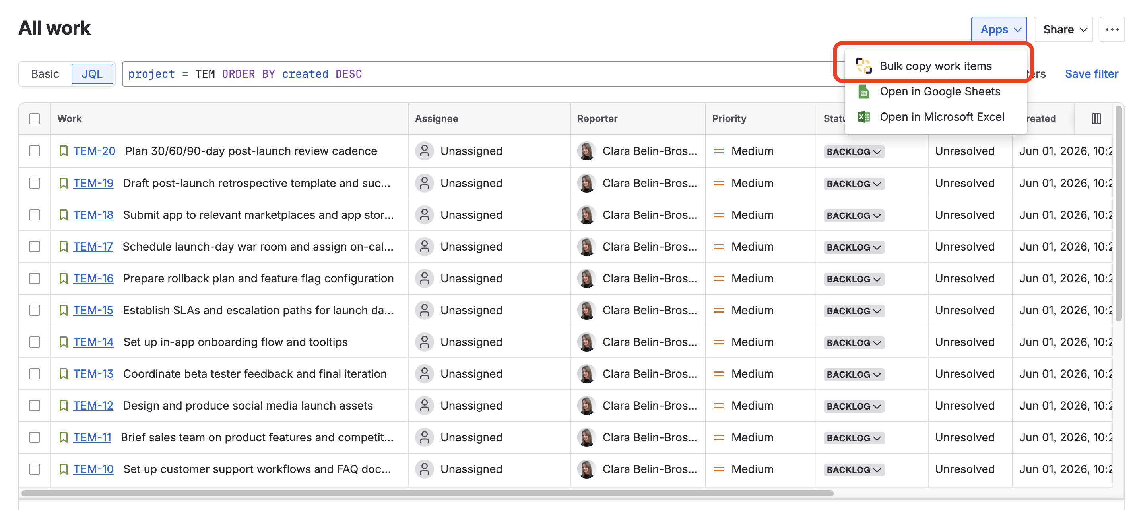1133x510 pixels.
Task: Click the Google Sheets icon in Apps menu
Action: pos(863,91)
